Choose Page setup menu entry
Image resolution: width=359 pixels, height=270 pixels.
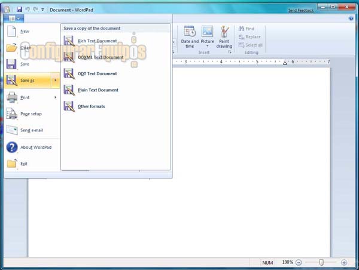31,114
